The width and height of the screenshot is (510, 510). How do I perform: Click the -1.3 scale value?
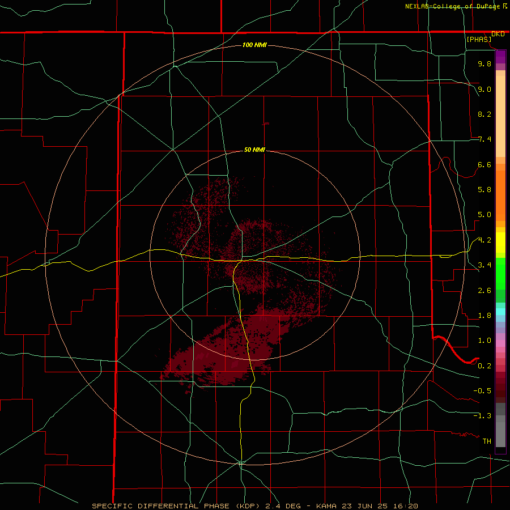tap(482, 416)
